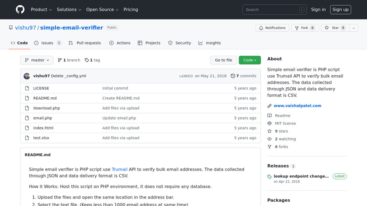Image resolution: width=367 pixels, height=206 pixels.
Task: Click the bell icon in Notifications button
Action: click(x=261, y=28)
